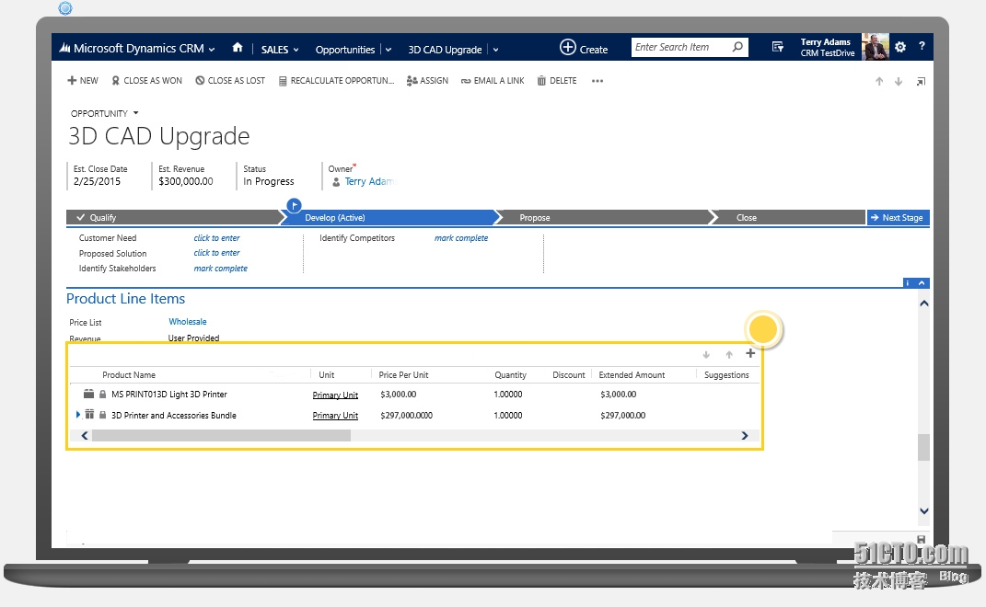Click the Extended Amount column header
The width and height of the screenshot is (986, 607).
(632, 375)
